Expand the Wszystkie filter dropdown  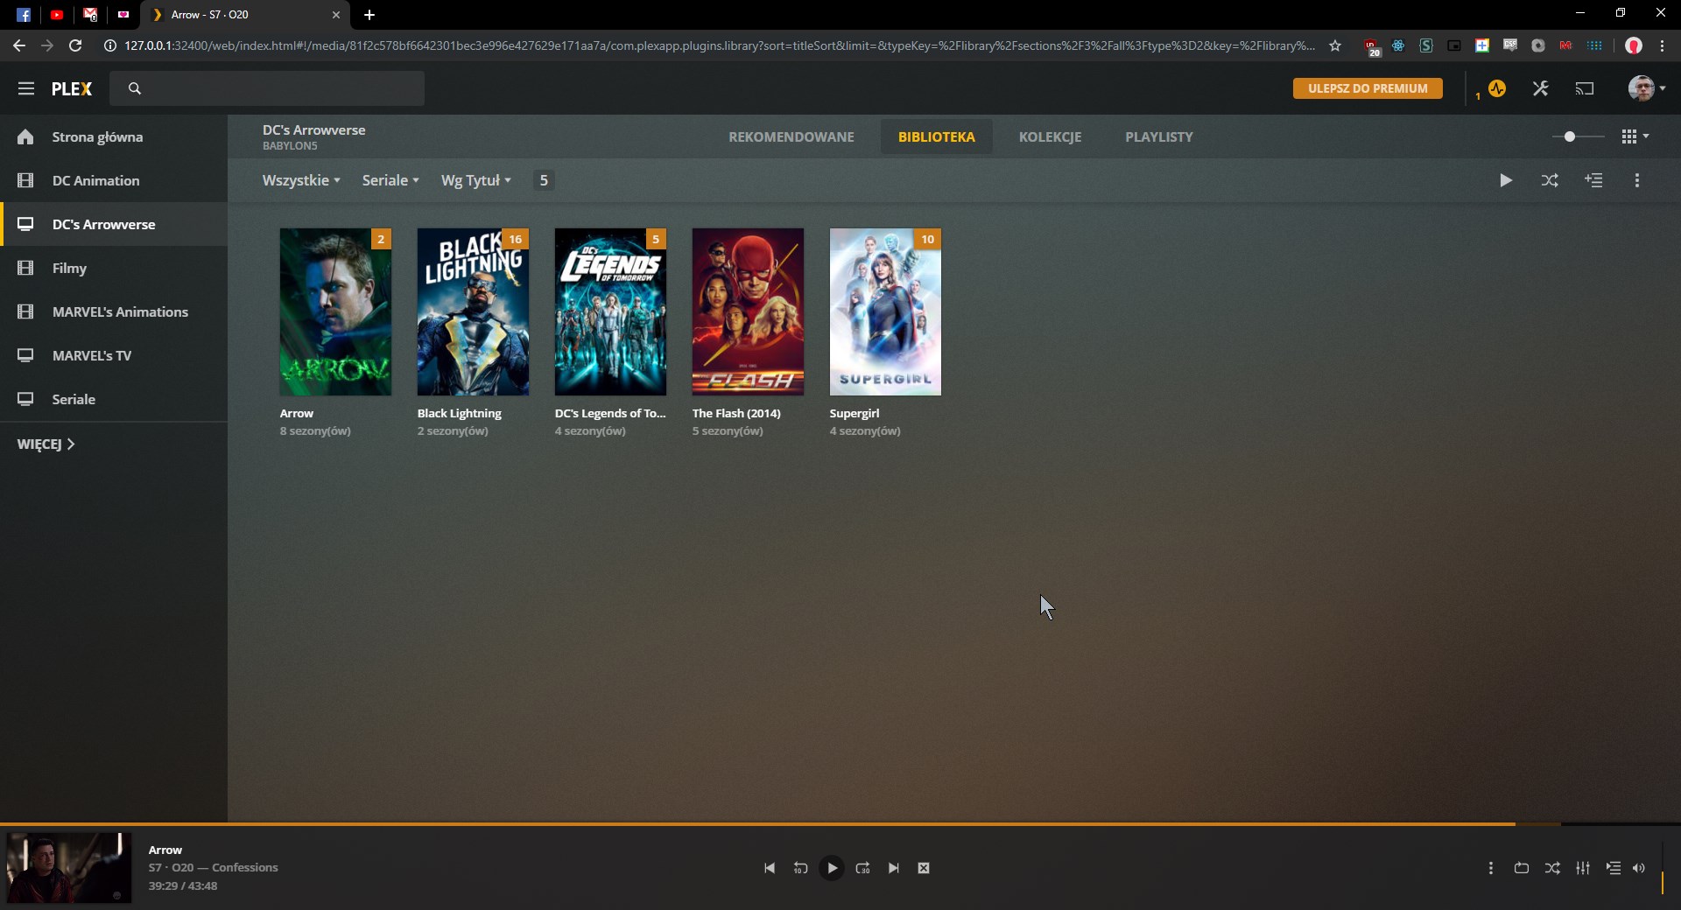(x=301, y=180)
